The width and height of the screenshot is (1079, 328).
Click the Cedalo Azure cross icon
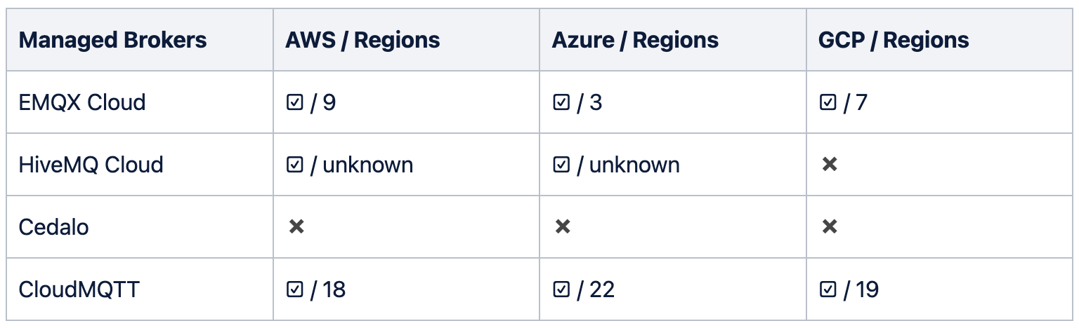(x=563, y=227)
